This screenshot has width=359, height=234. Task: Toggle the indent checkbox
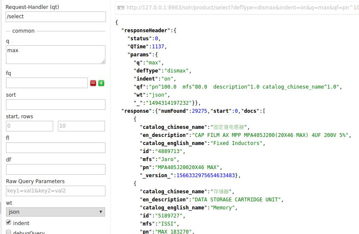click(x=9, y=223)
